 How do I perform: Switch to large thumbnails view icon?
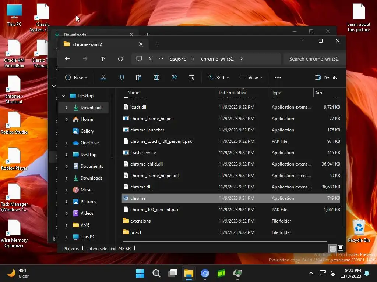[341, 248]
